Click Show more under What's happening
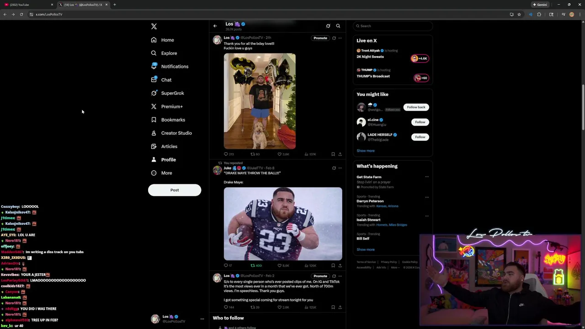Image resolution: width=585 pixels, height=329 pixels. pos(366,249)
